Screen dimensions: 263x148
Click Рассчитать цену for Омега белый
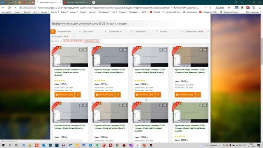(145, 95)
